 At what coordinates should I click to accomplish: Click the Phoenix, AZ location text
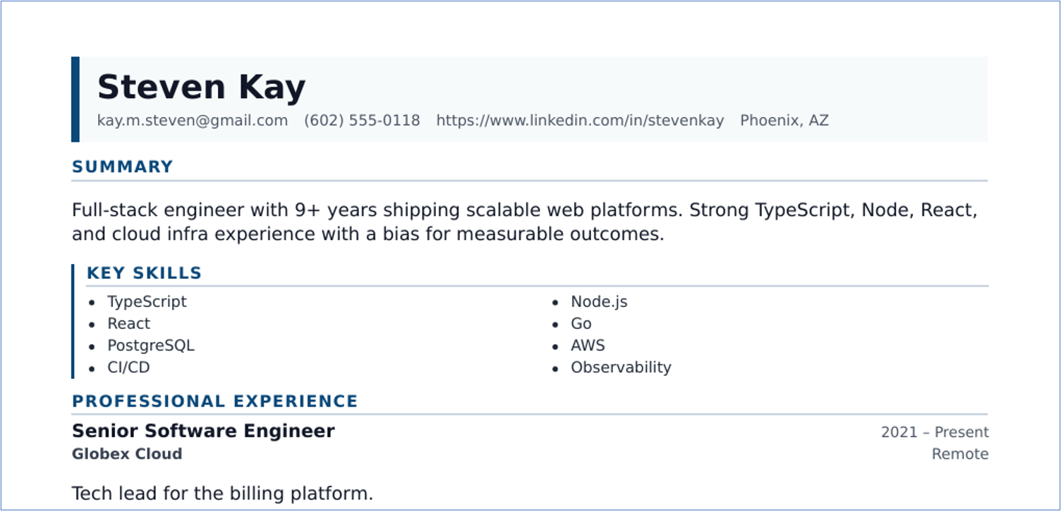[x=784, y=121]
